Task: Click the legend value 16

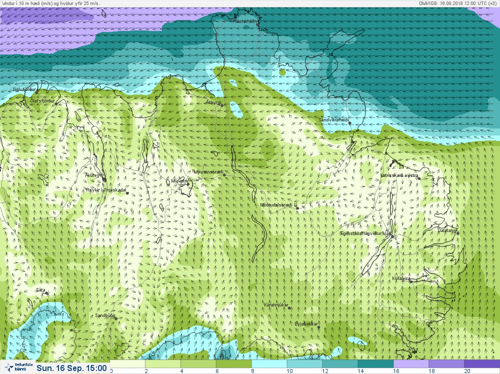Action: click(x=396, y=371)
